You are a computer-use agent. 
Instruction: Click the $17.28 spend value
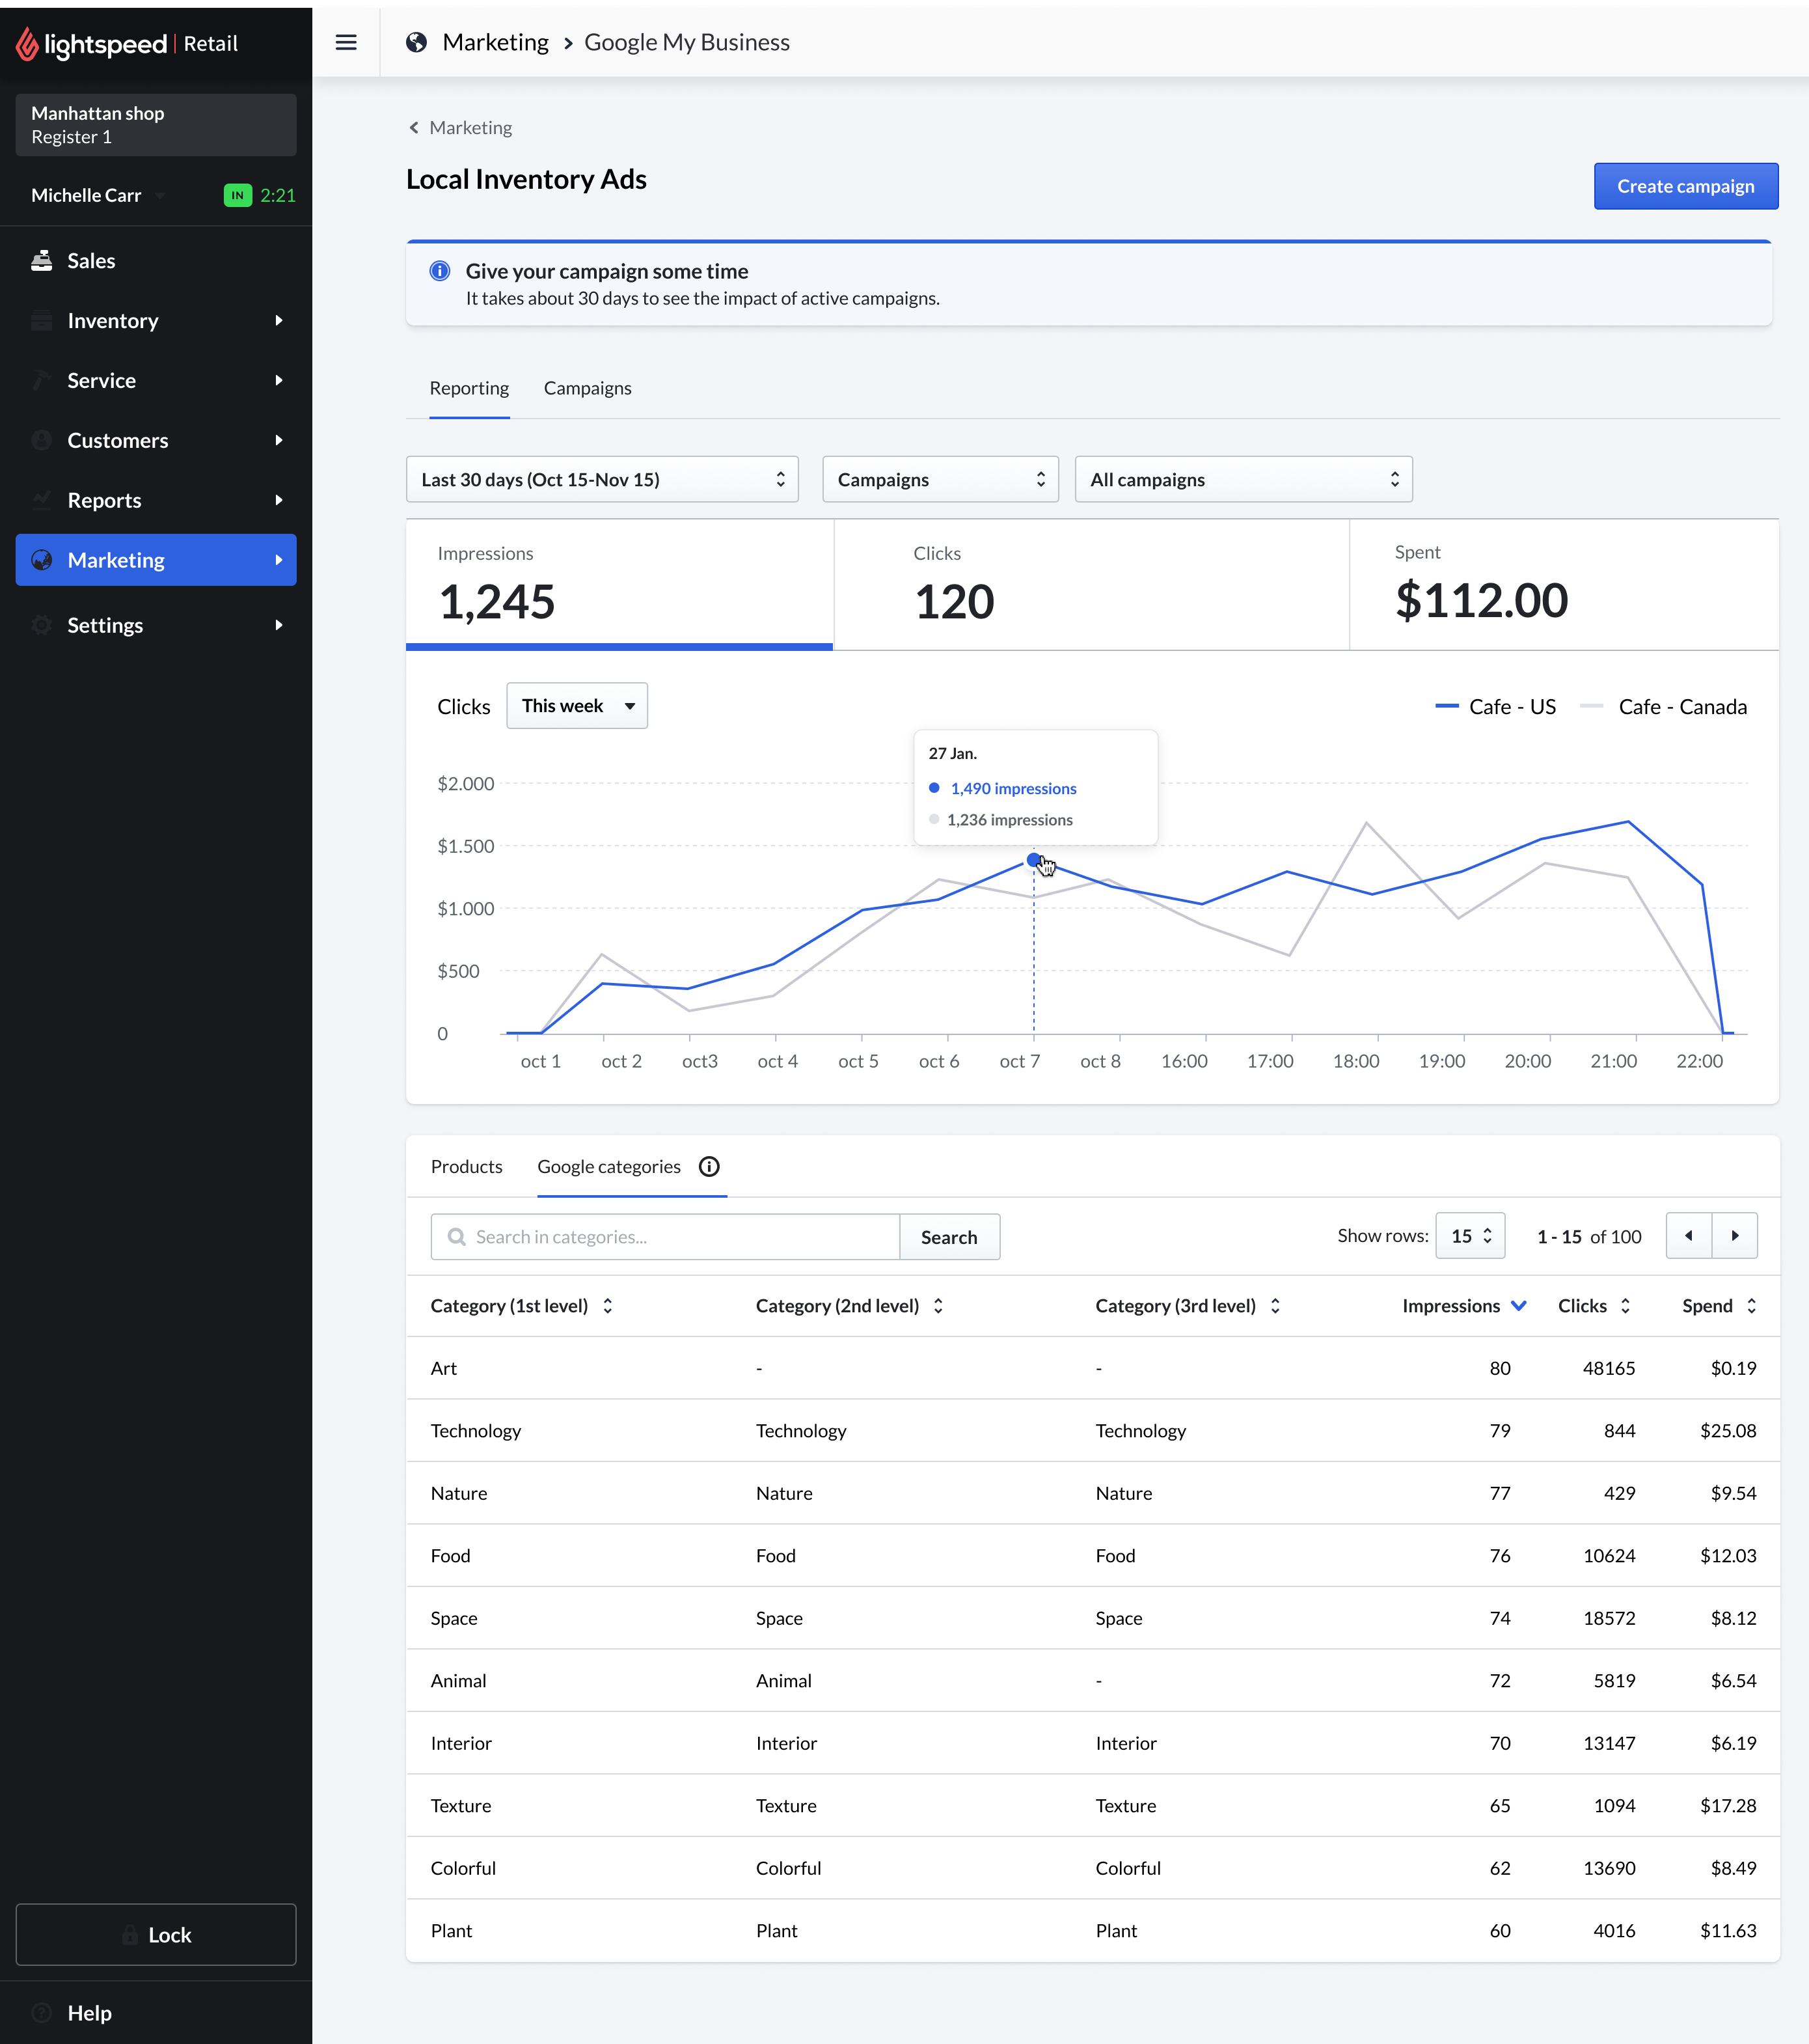[x=1728, y=1806]
